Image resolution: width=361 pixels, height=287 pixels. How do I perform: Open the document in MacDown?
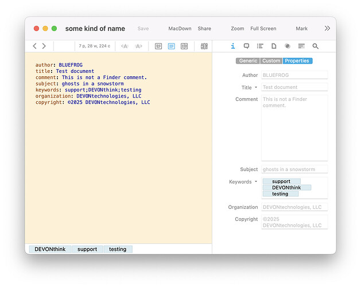(180, 29)
